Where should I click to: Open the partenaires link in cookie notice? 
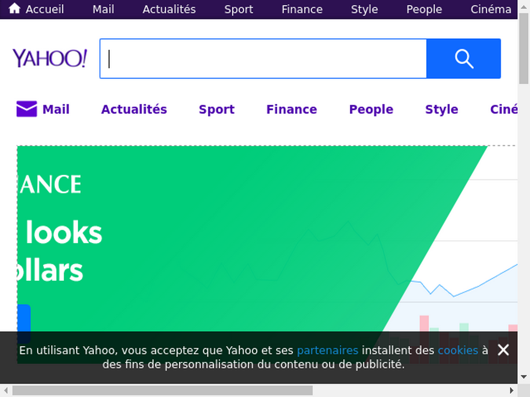coord(328,350)
